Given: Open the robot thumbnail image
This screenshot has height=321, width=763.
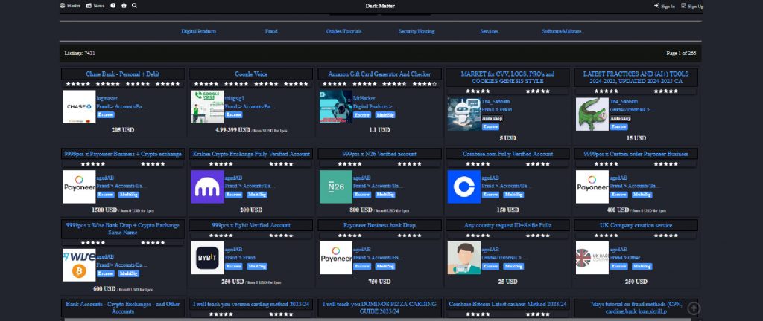Looking at the screenshot, I should 463,114.
